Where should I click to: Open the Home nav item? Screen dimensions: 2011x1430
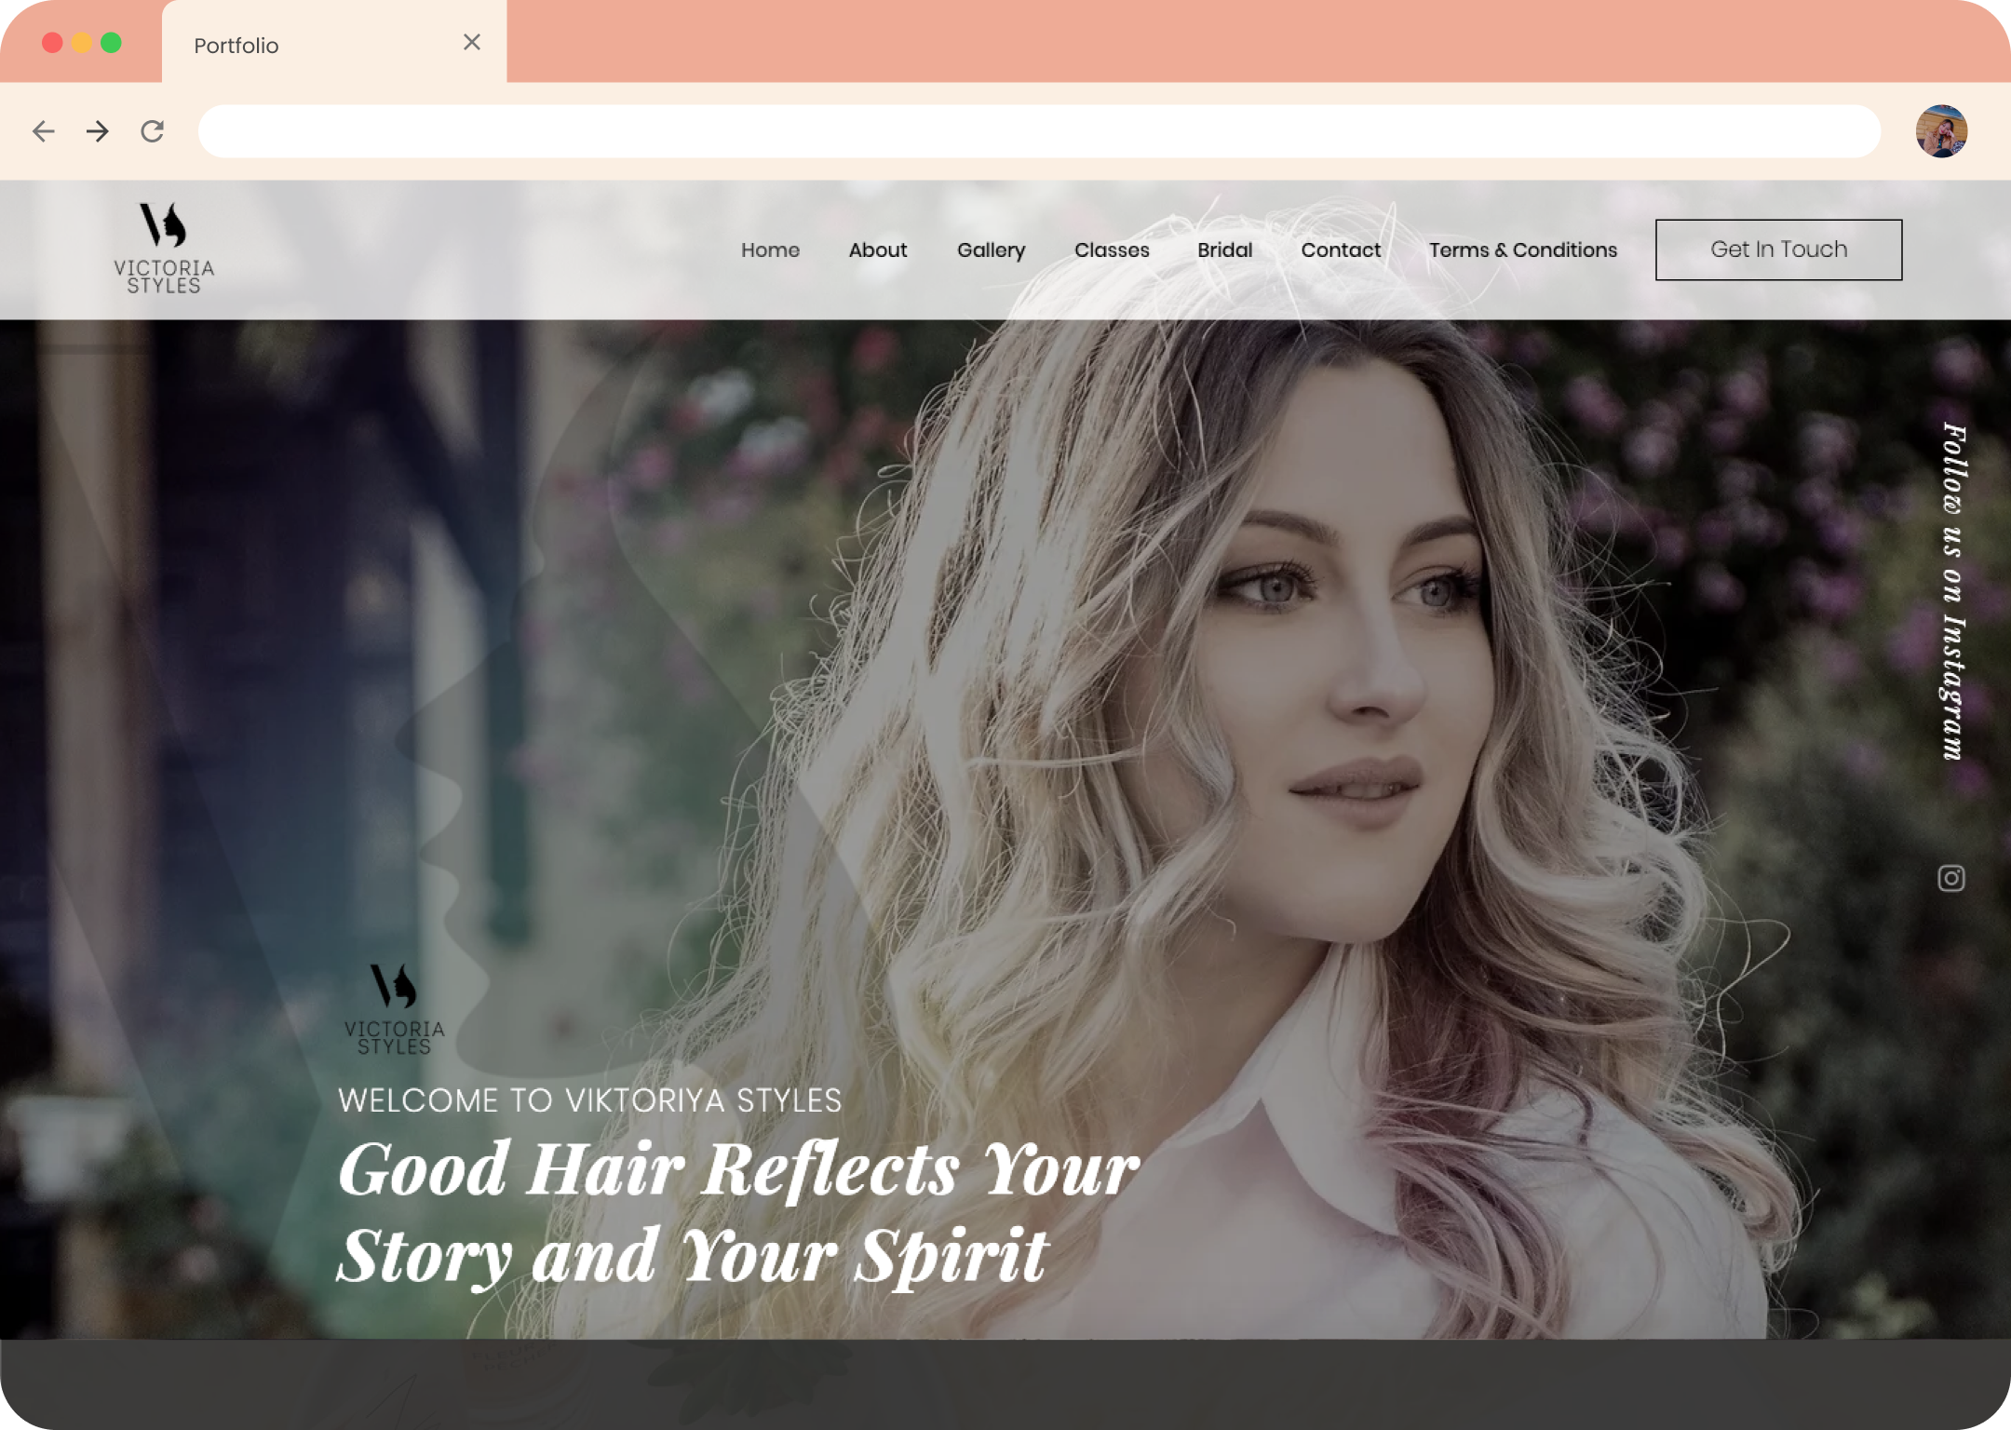[770, 250]
